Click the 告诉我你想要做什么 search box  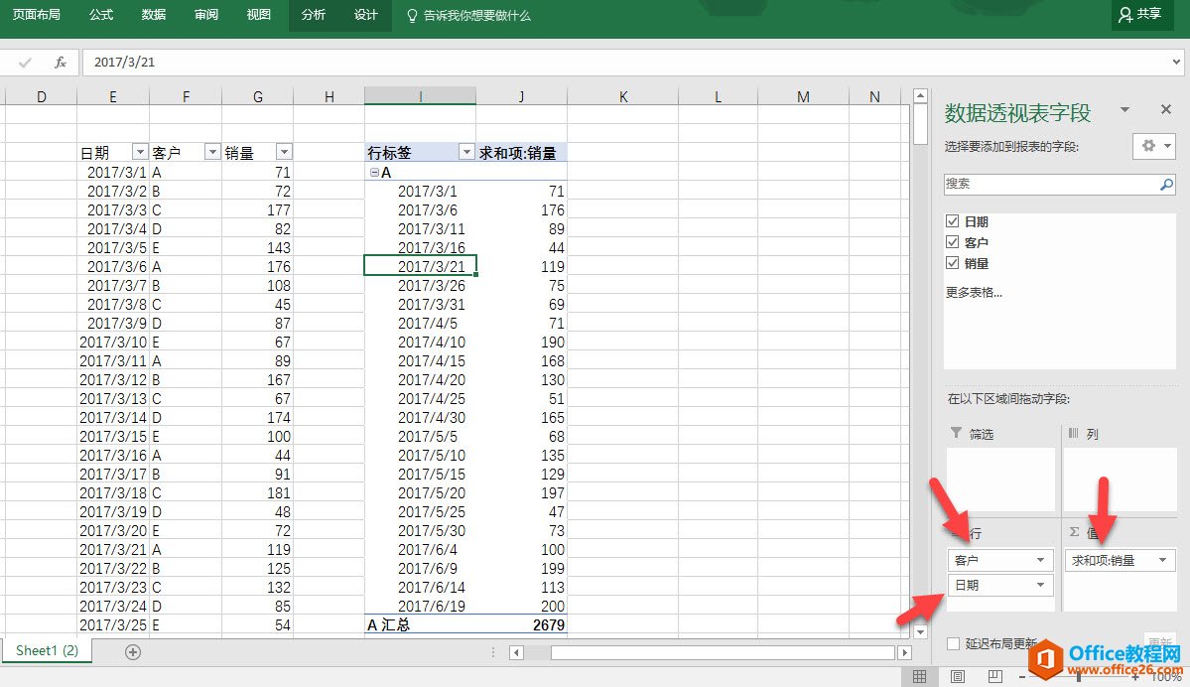pos(477,15)
